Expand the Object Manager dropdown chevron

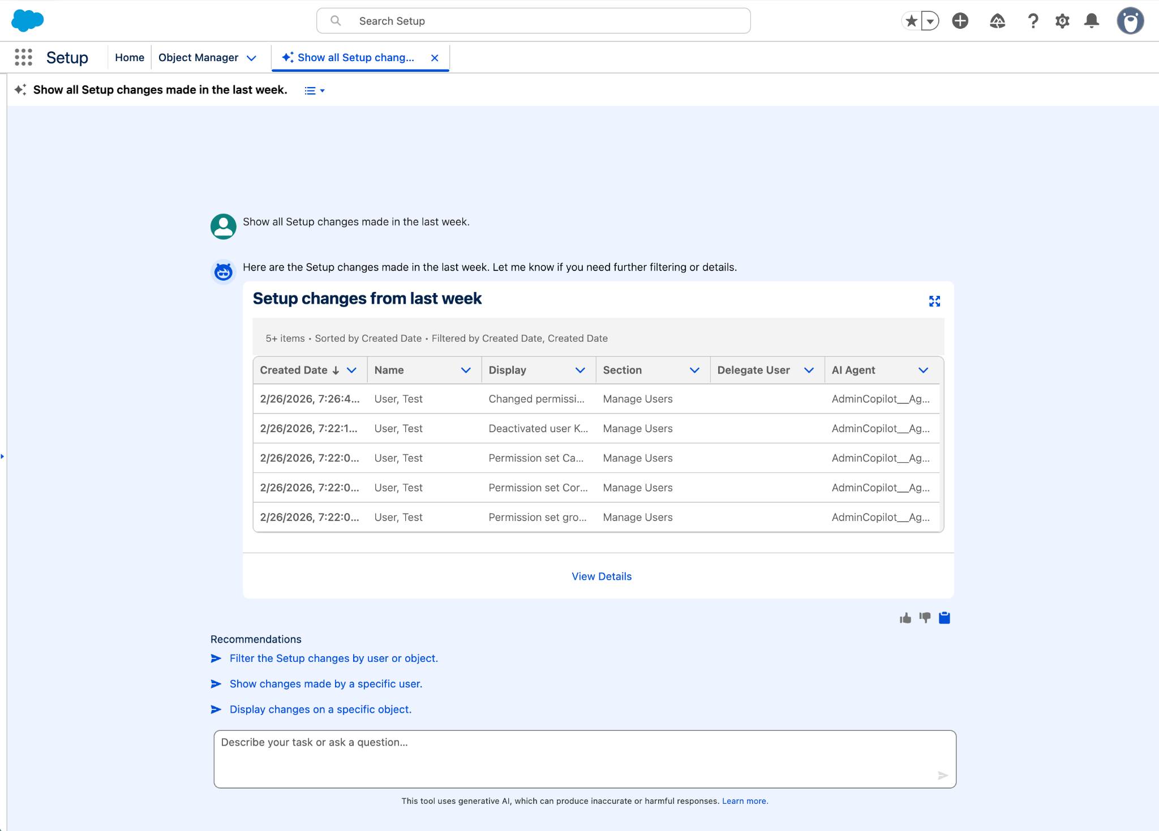[252, 58]
